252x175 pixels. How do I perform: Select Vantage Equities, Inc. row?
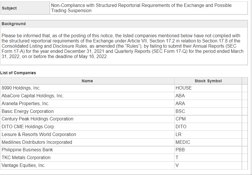124,165
